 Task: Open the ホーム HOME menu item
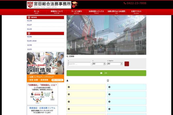click(x=37, y=12)
